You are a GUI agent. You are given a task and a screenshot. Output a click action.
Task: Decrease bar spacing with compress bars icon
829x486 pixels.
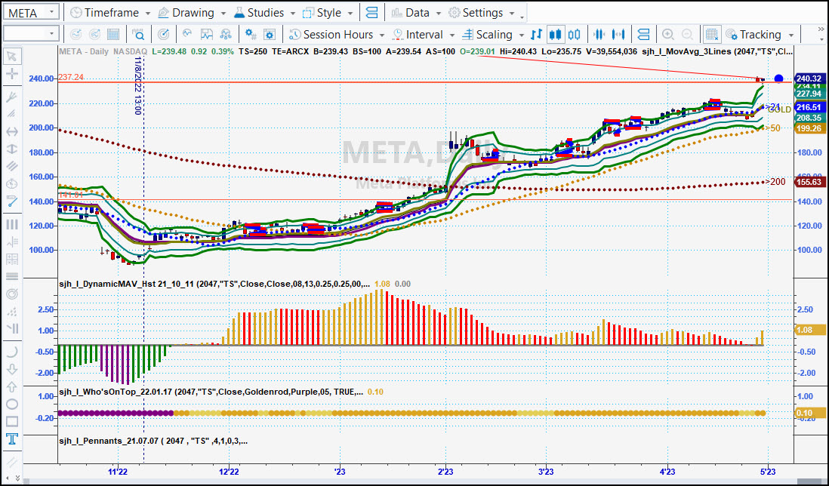pyautogui.click(x=599, y=35)
